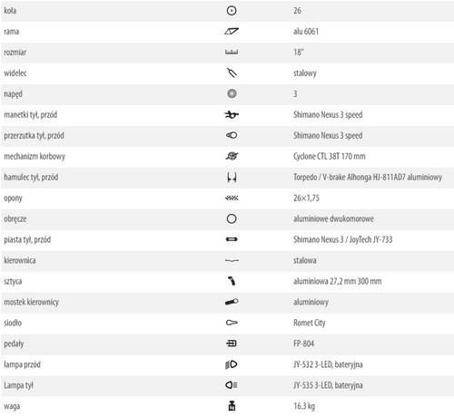Click the weight icon in waga row
The height and width of the screenshot is (416, 454).
(232, 406)
